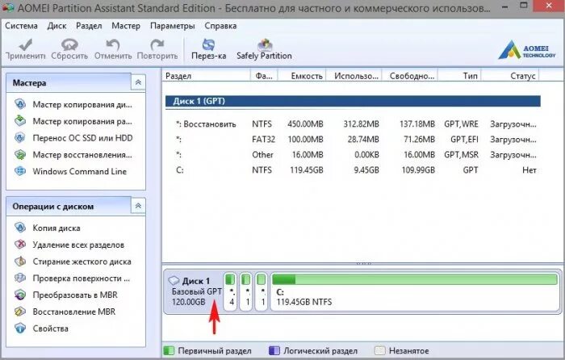565x360 pixels.
Task: Choose Стирание жесткого диска operation
Action: point(73,262)
